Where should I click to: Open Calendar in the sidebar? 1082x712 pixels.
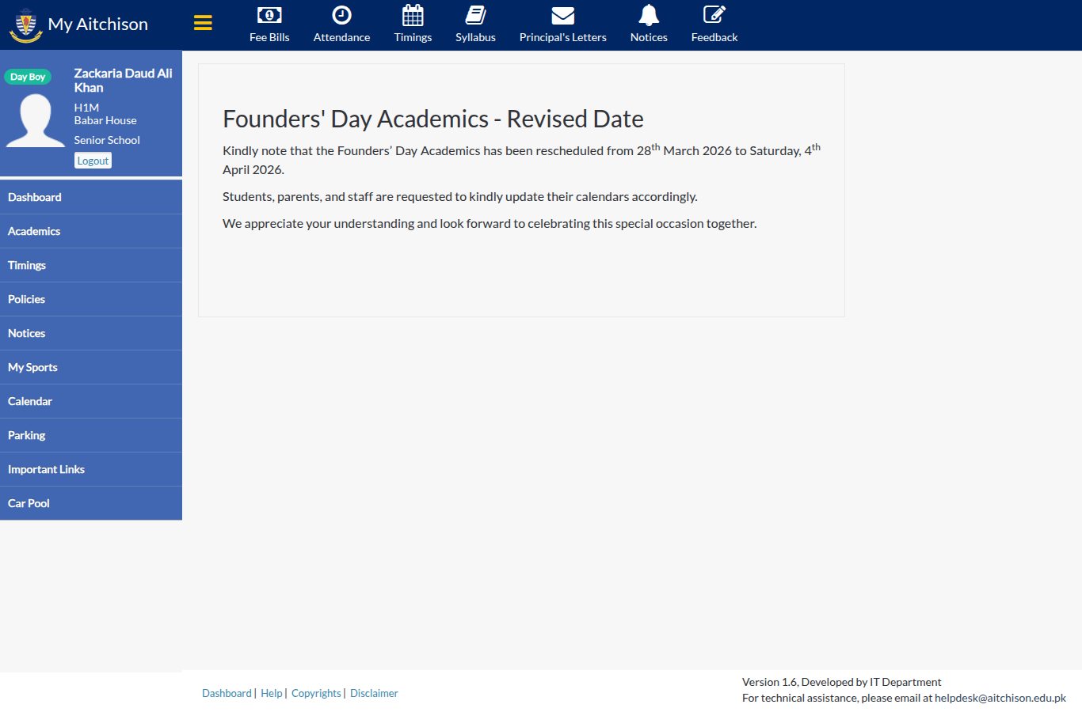click(x=91, y=401)
